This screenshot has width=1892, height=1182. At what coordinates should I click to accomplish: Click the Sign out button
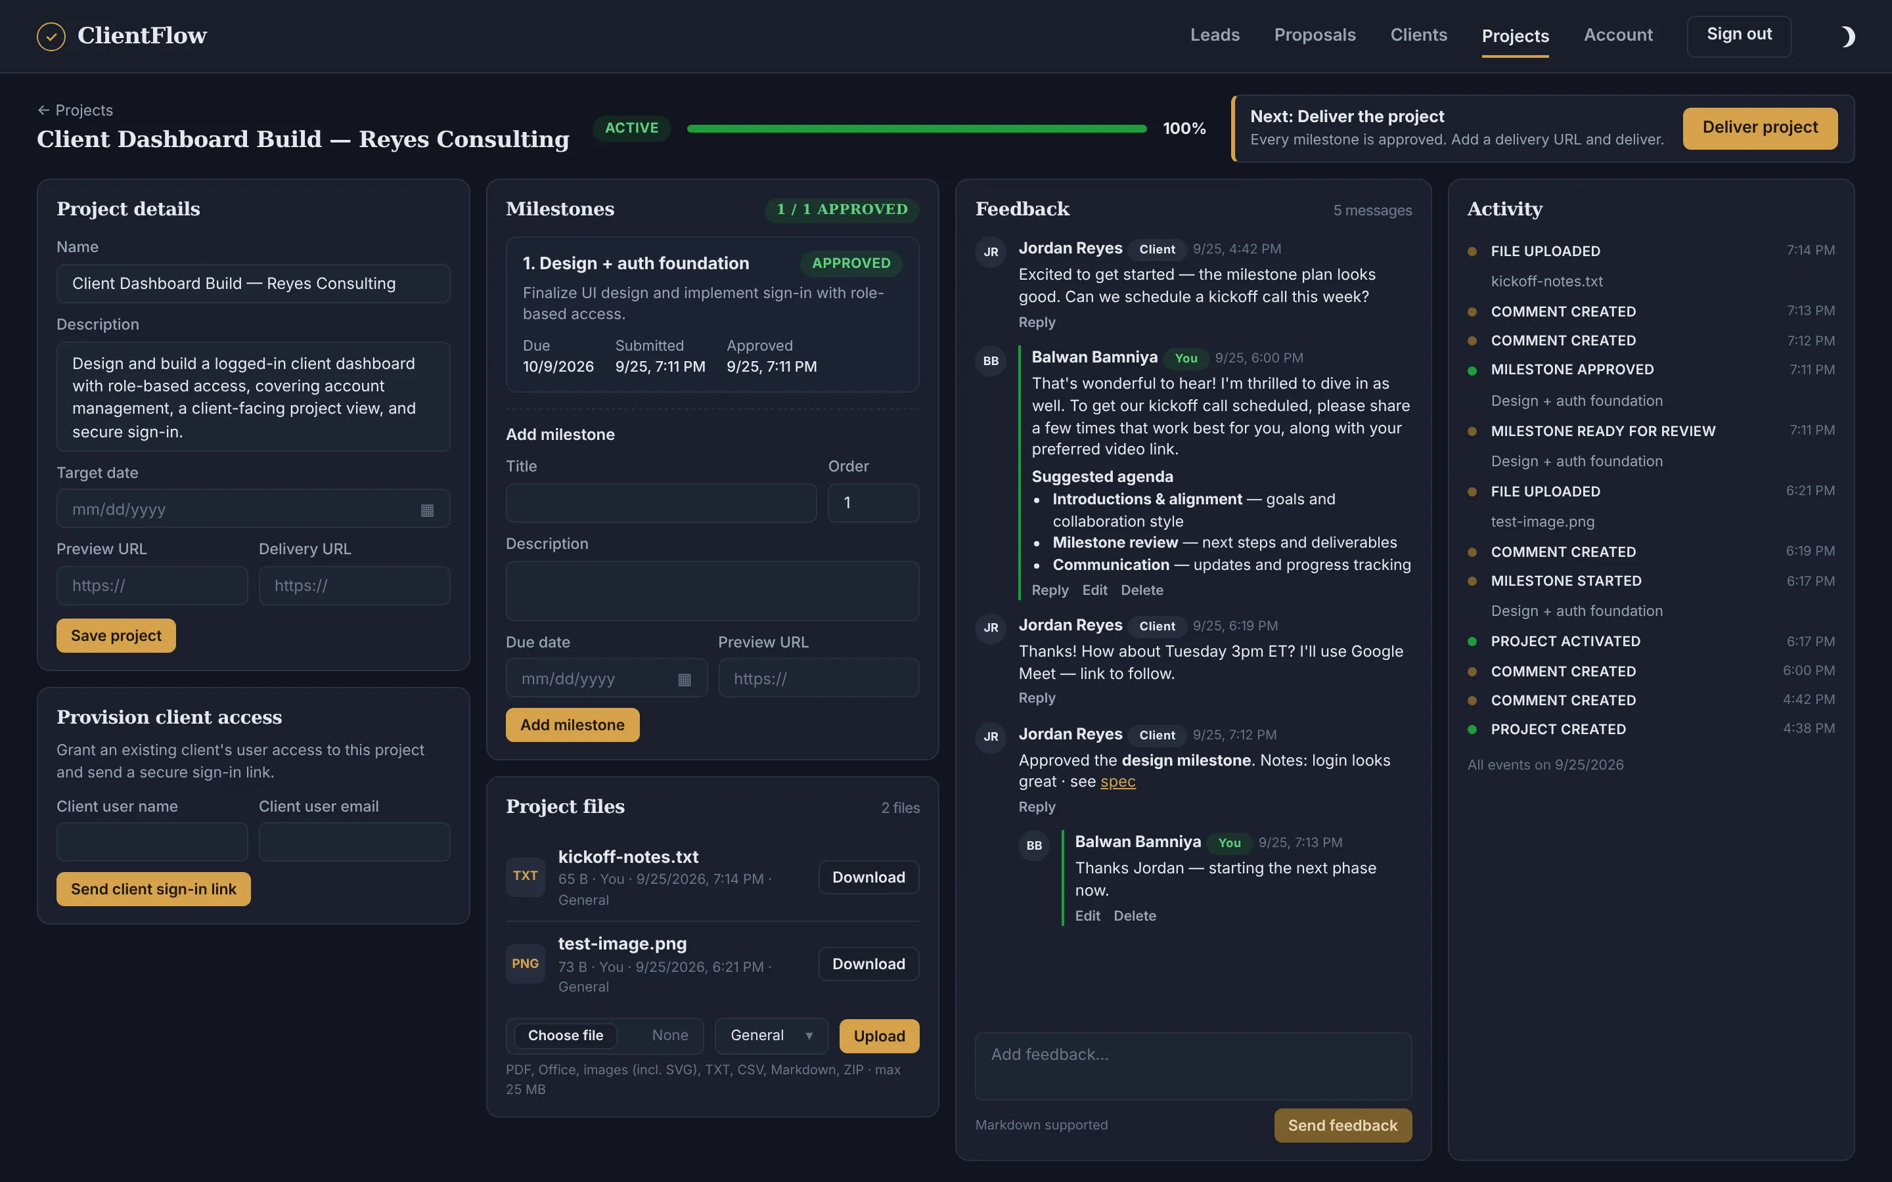click(1739, 35)
